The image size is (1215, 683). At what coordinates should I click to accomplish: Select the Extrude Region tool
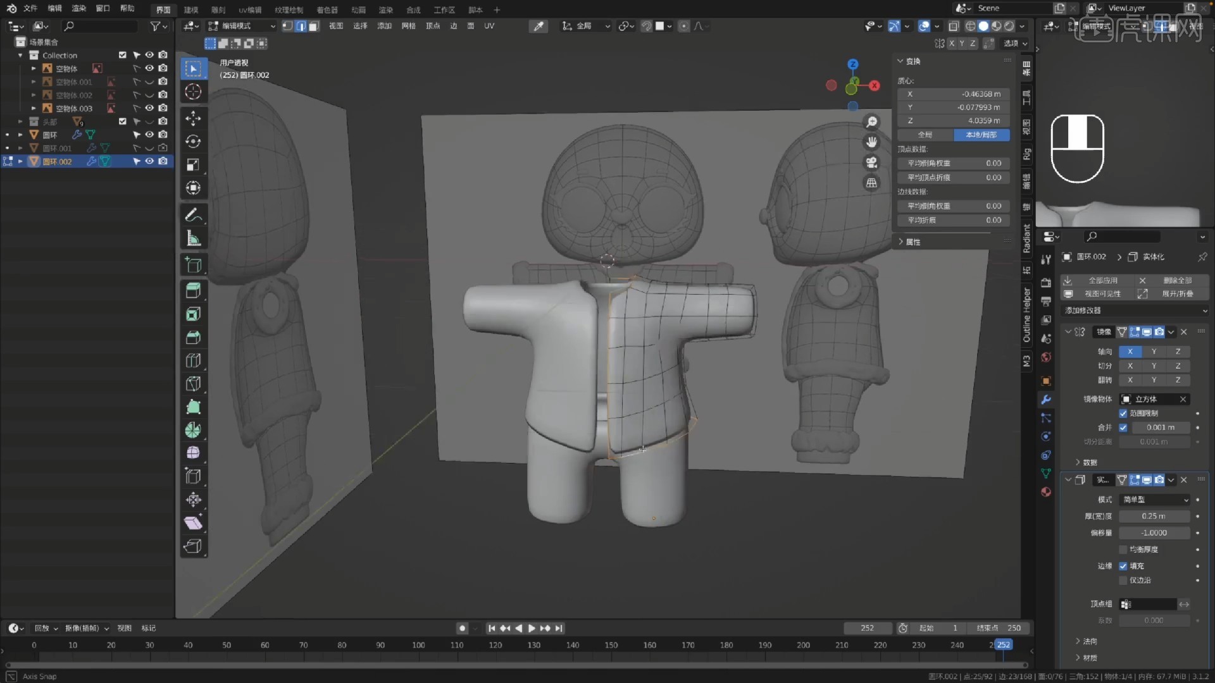194,291
